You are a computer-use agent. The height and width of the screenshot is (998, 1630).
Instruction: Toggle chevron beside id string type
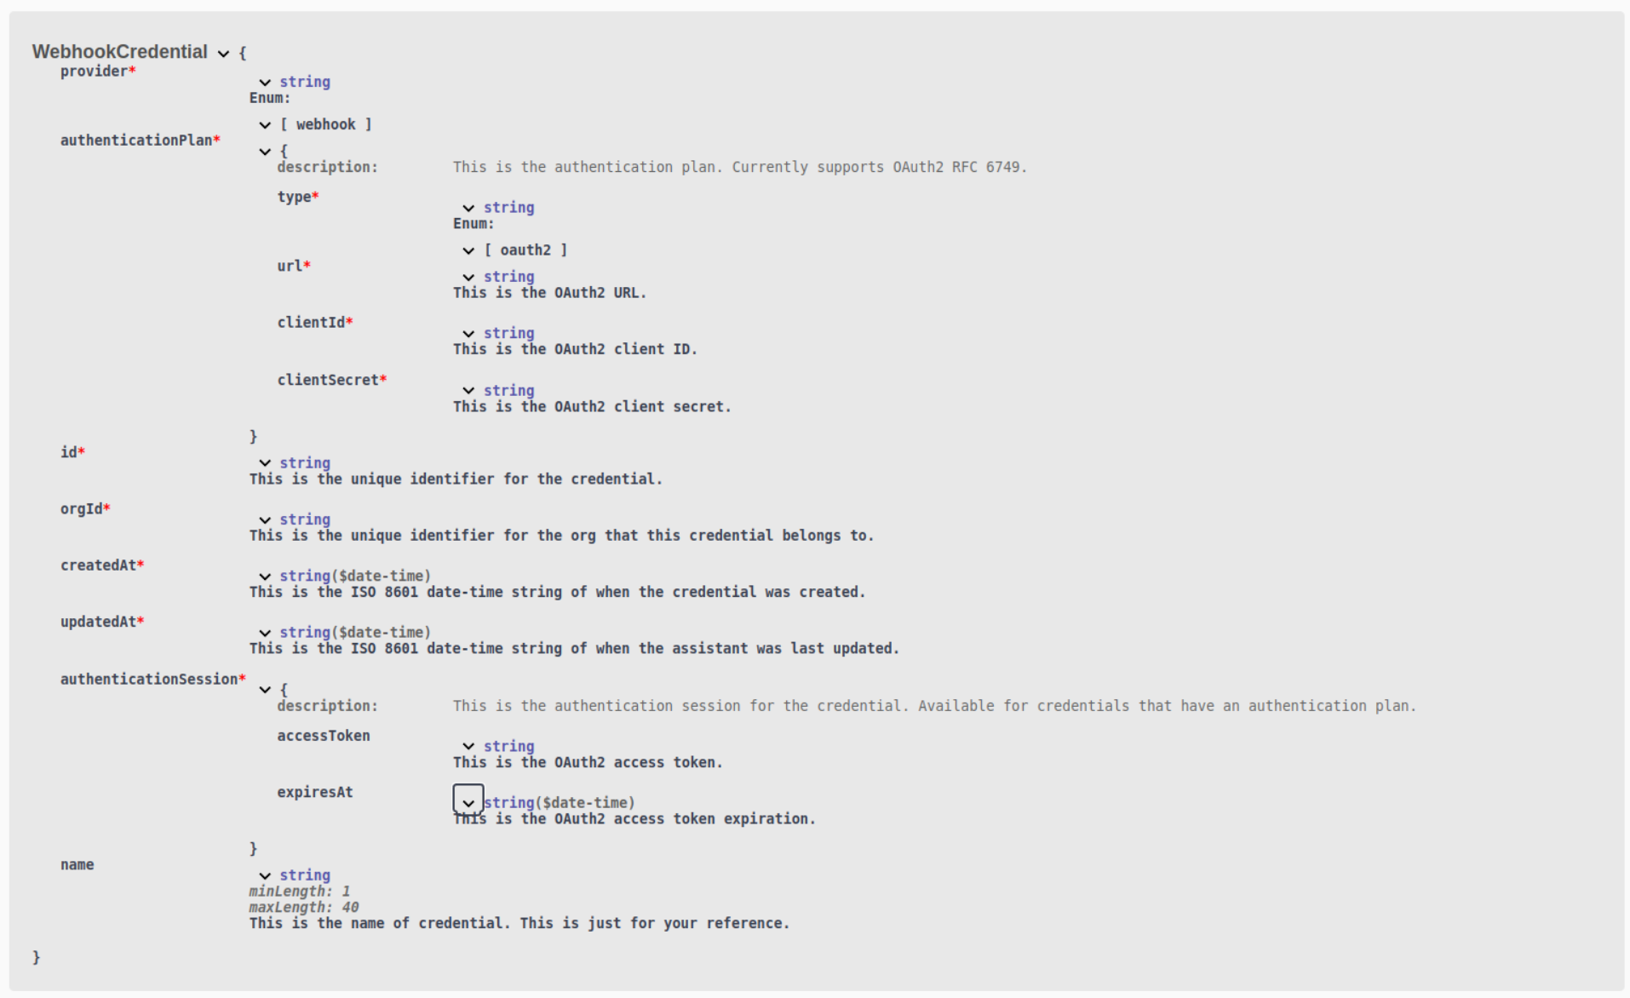(265, 463)
